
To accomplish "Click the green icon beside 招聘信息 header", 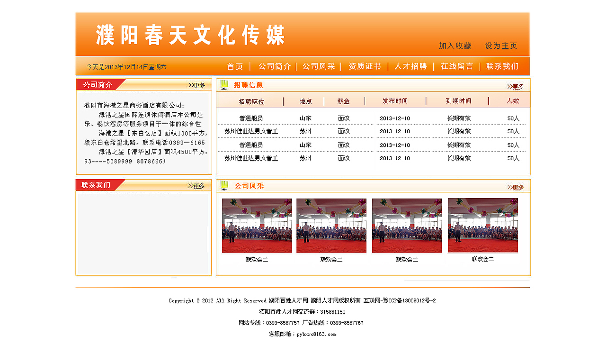I will point(223,84).
